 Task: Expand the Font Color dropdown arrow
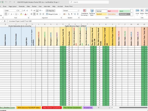click(x=28, y=14)
